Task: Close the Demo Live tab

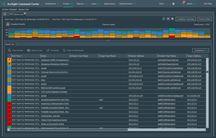Action: pyautogui.click(x=25, y=13)
